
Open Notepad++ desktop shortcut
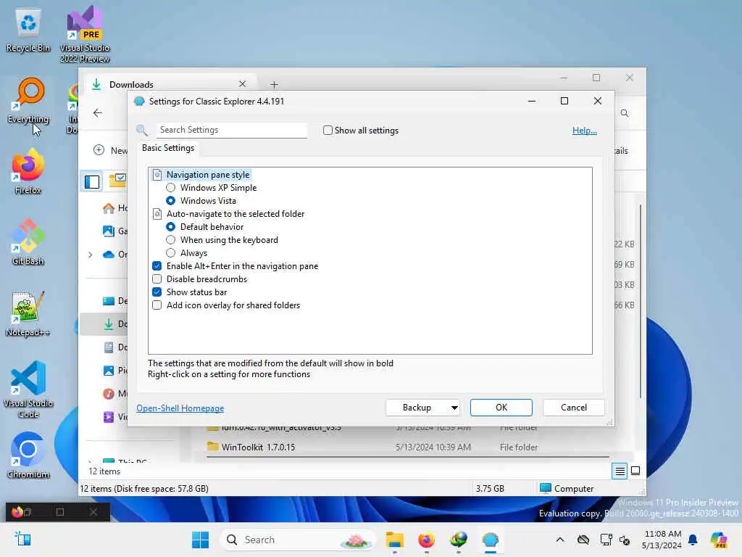(28, 314)
